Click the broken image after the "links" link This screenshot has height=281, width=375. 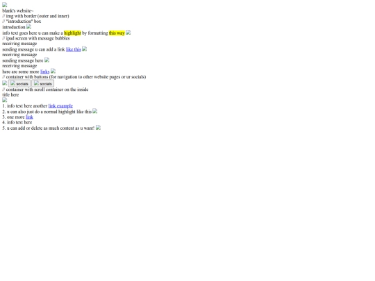pyautogui.click(x=53, y=71)
